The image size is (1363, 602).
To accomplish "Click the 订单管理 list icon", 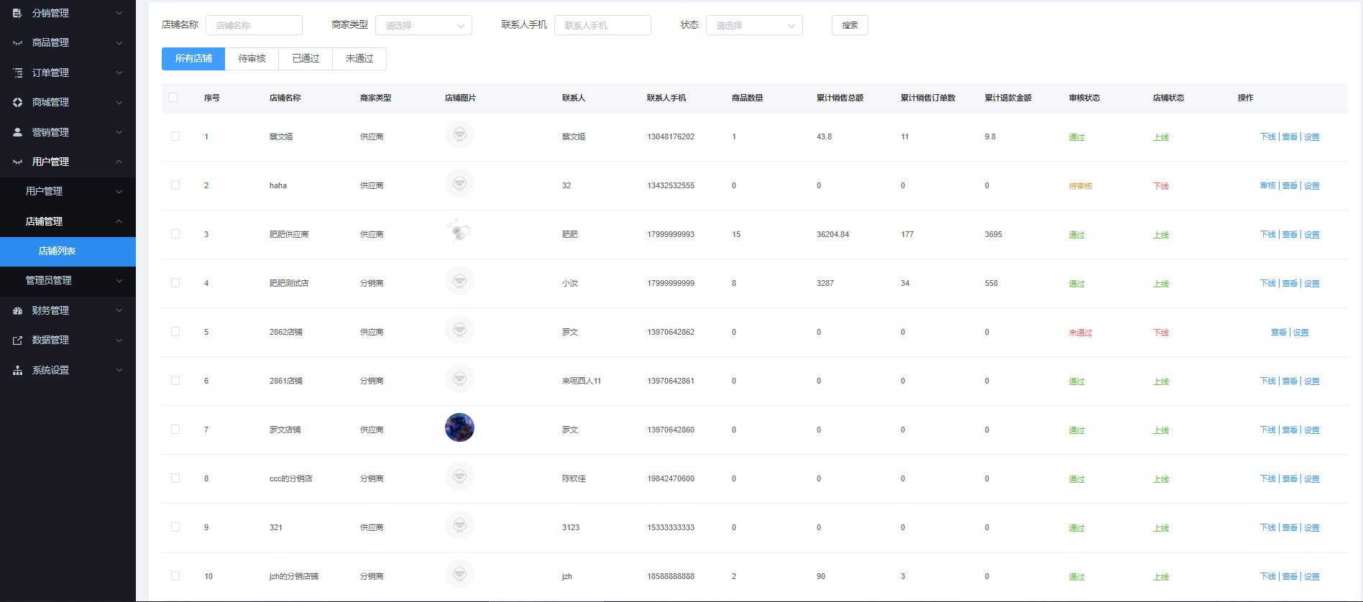I will [17, 73].
